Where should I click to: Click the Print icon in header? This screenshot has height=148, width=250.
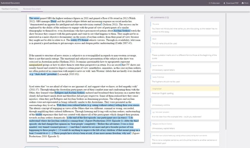click(243, 3)
